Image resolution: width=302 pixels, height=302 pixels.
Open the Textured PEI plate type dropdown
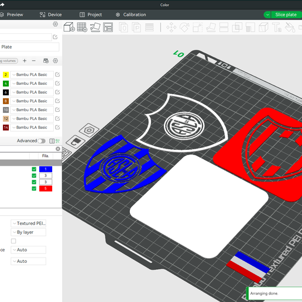[x=29, y=223]
